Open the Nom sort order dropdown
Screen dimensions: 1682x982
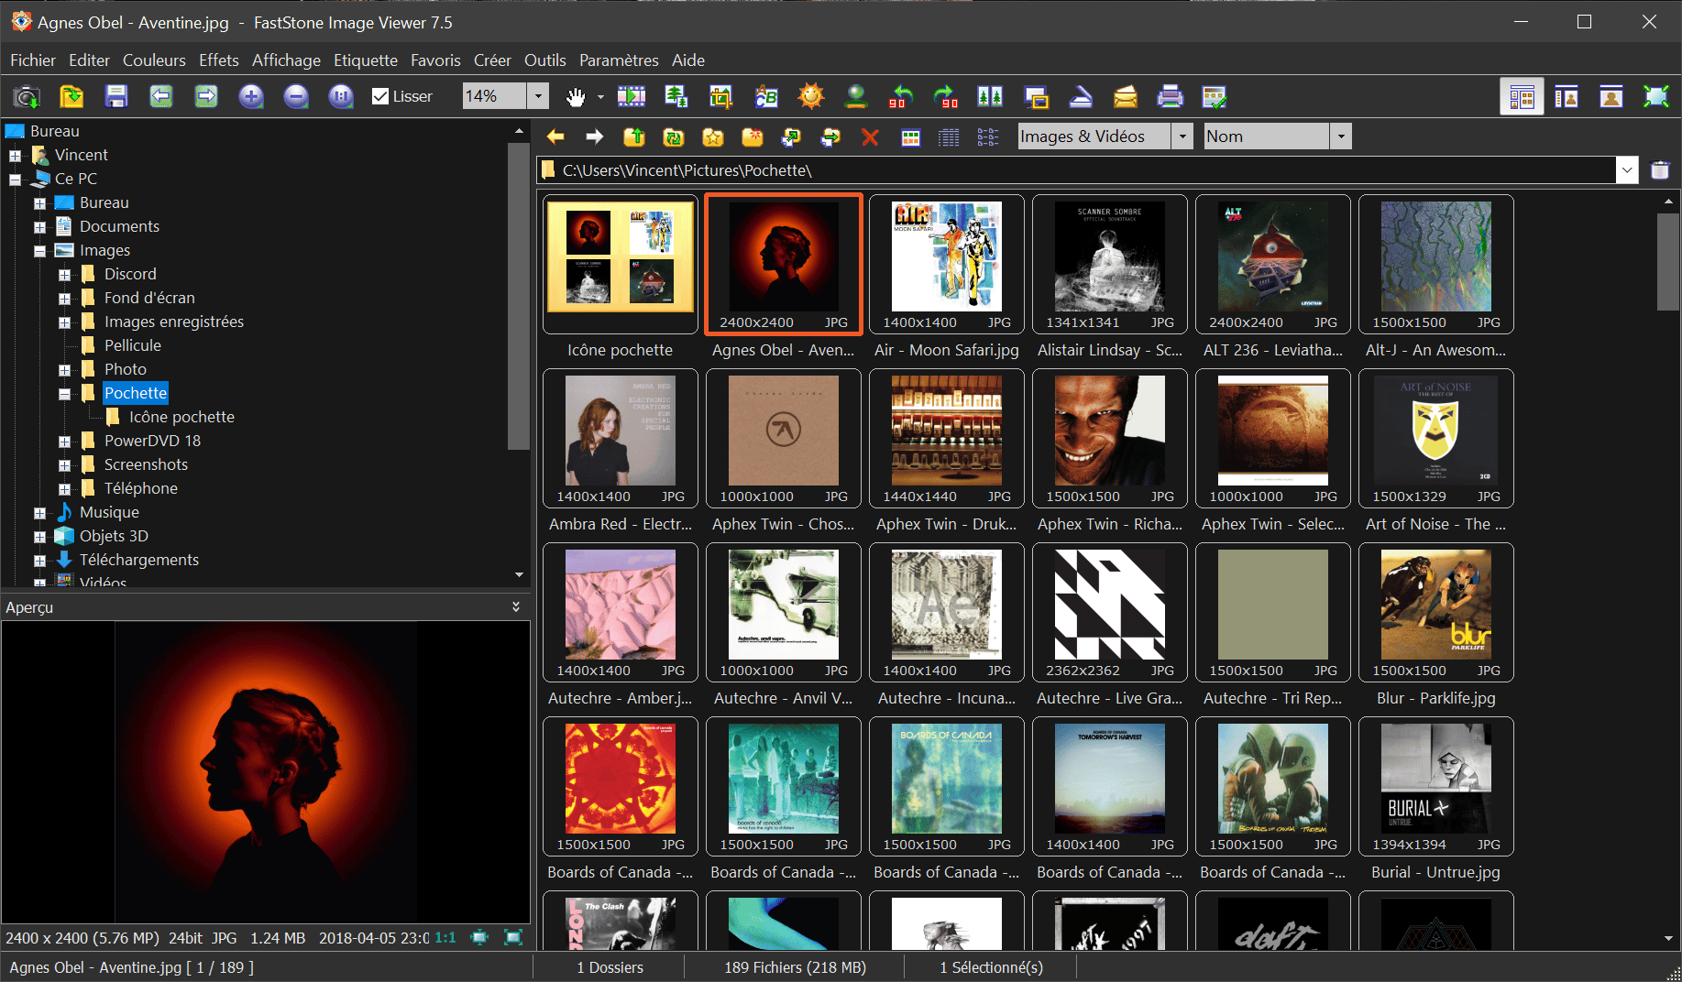[1341, 136]
